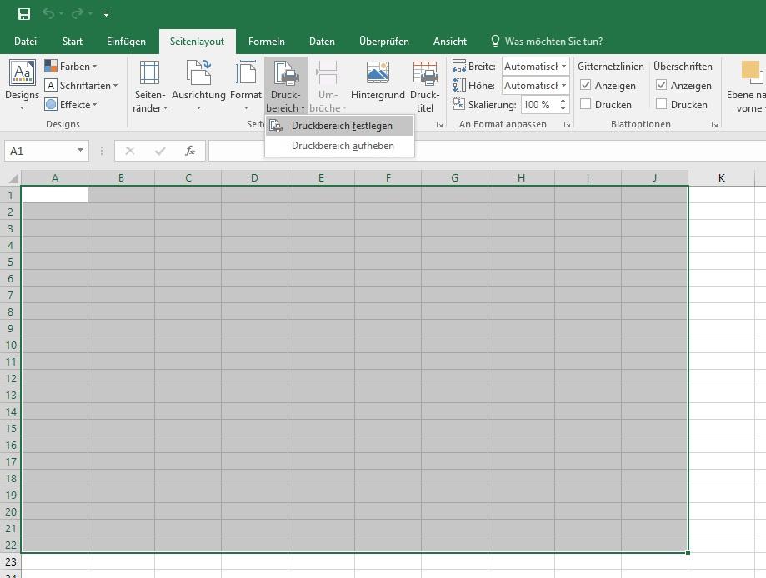Select the Seitenlayout tab
This screenshot has width=766, height=578.
197,42
